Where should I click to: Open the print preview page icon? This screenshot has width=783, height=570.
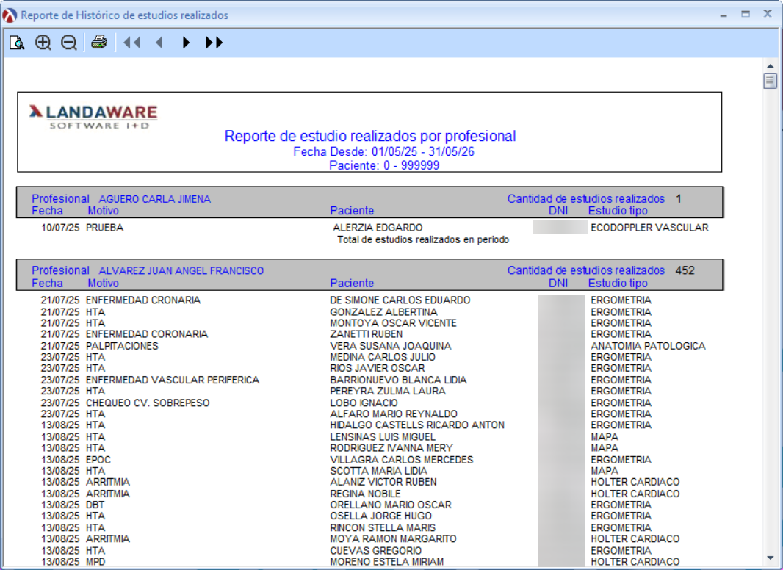coord(17,43)
